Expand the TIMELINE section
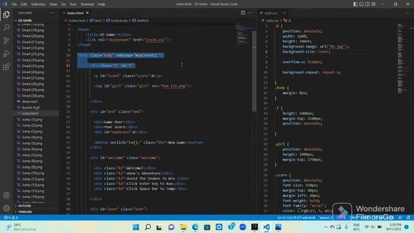Image resolution: width=414 pixels, height=233 pixels. 25,212
